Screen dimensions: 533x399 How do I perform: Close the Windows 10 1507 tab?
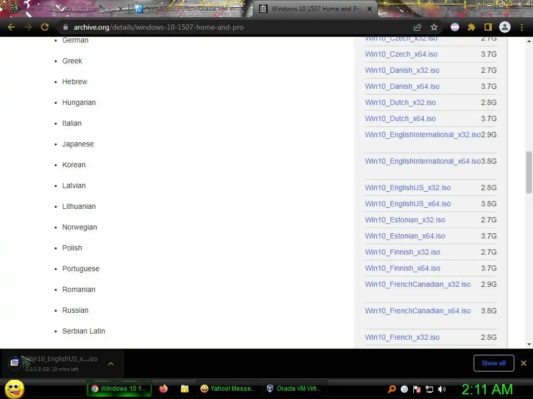[x=370, y=9]
